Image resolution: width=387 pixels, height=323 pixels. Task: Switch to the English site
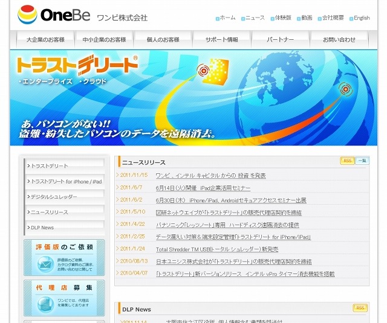point(360,18)
